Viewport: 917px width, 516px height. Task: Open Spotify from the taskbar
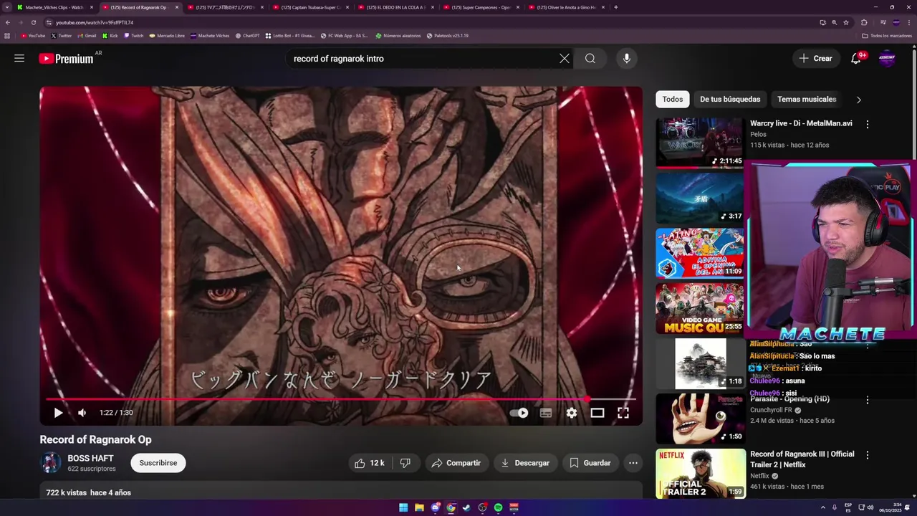[x=498, y=507]
